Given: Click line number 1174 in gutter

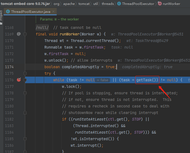Looking at the screenshot, I should tap(9, 67).
